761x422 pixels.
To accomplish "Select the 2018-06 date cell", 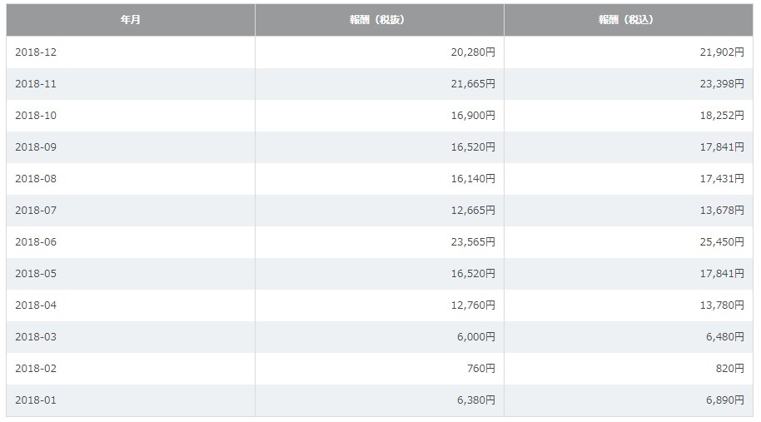I will (x=36, y=242).
